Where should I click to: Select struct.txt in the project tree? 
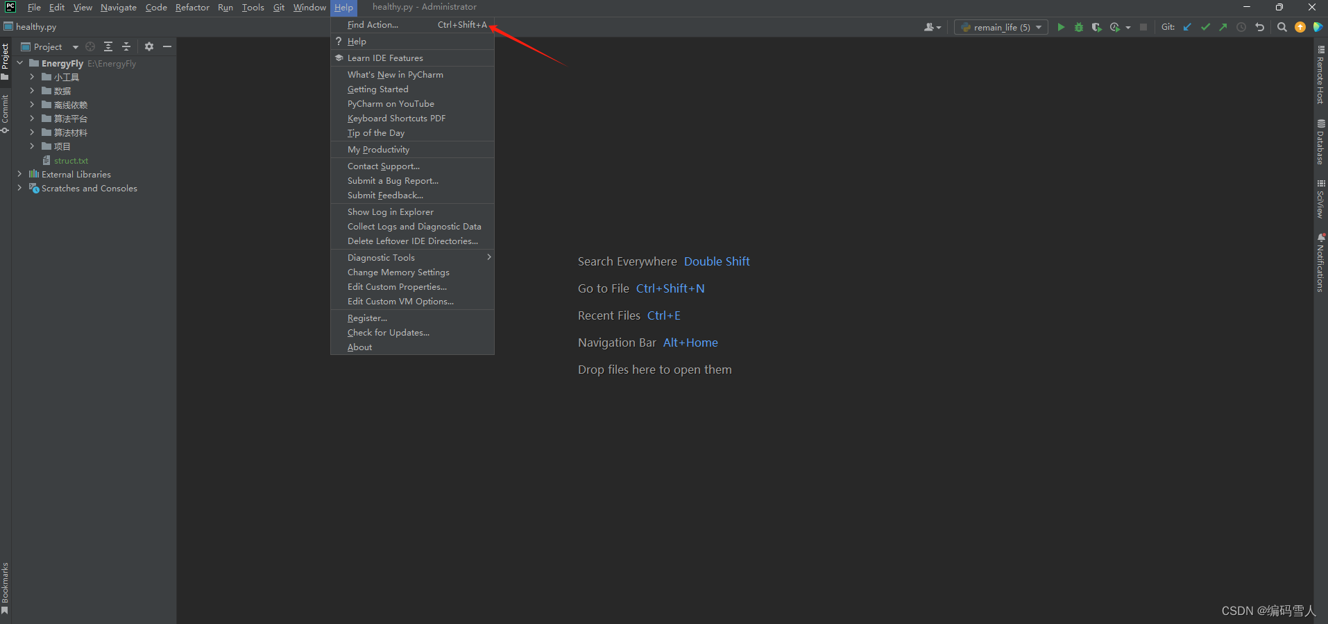click(x=71, y=160)
